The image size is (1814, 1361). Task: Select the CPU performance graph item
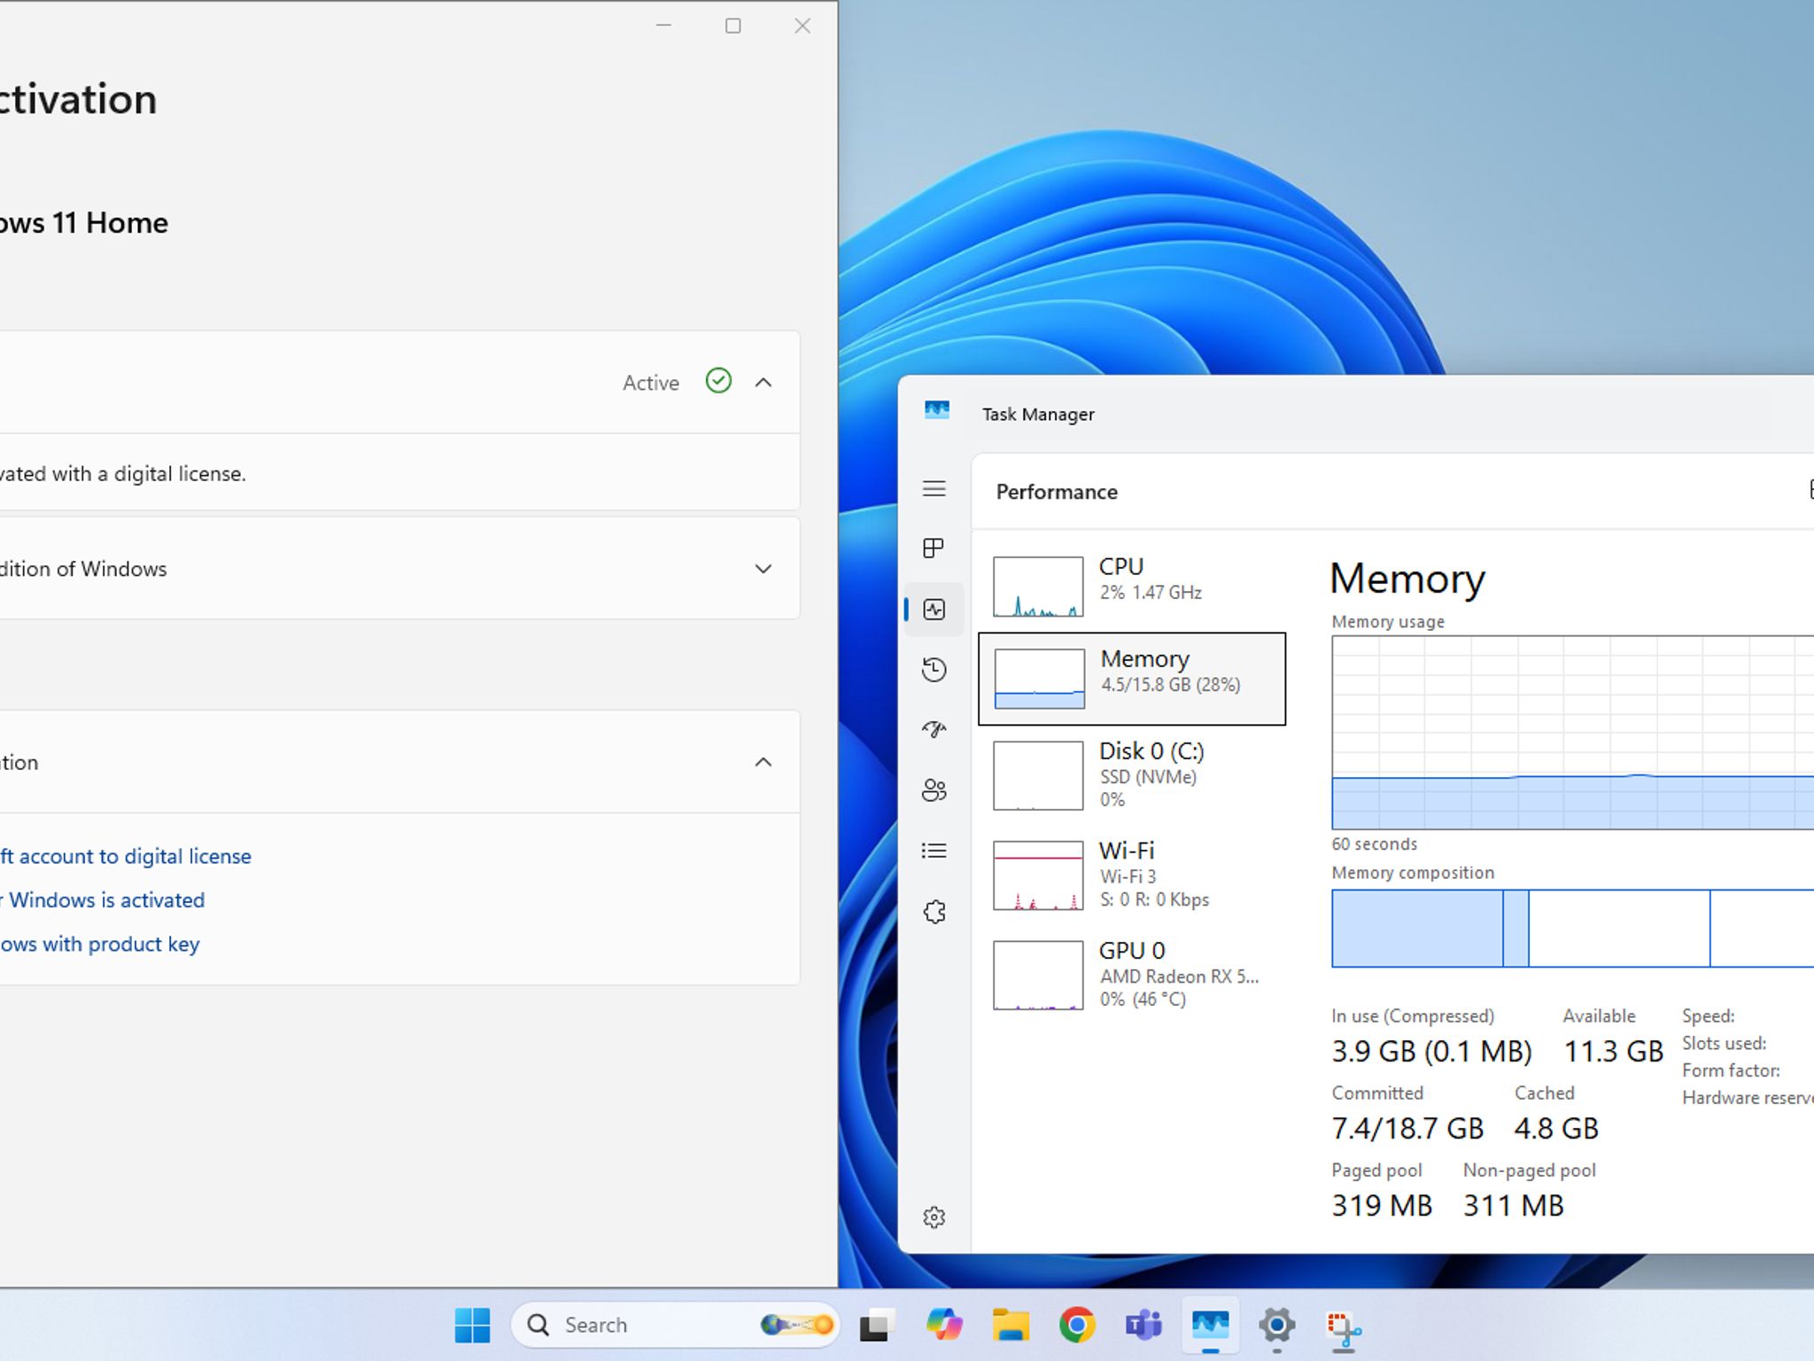click(1132, 586)
